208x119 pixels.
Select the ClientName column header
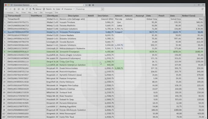point(52,16)
